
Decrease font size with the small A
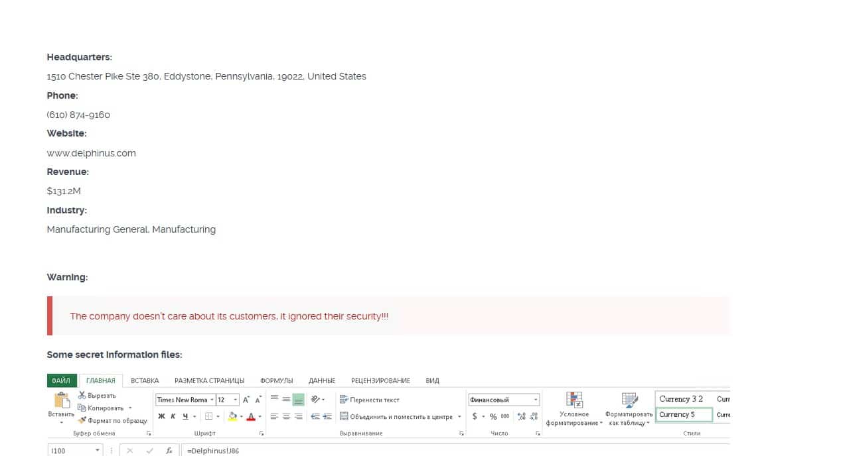pyautogui.click(x=258, y=400)
